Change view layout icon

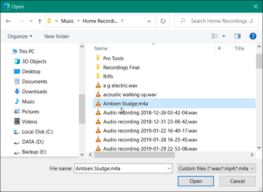[x=215, y=36]
